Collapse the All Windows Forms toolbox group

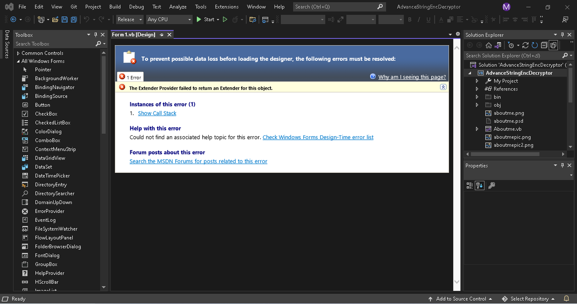pyautogui.click(x=18, y=61)
